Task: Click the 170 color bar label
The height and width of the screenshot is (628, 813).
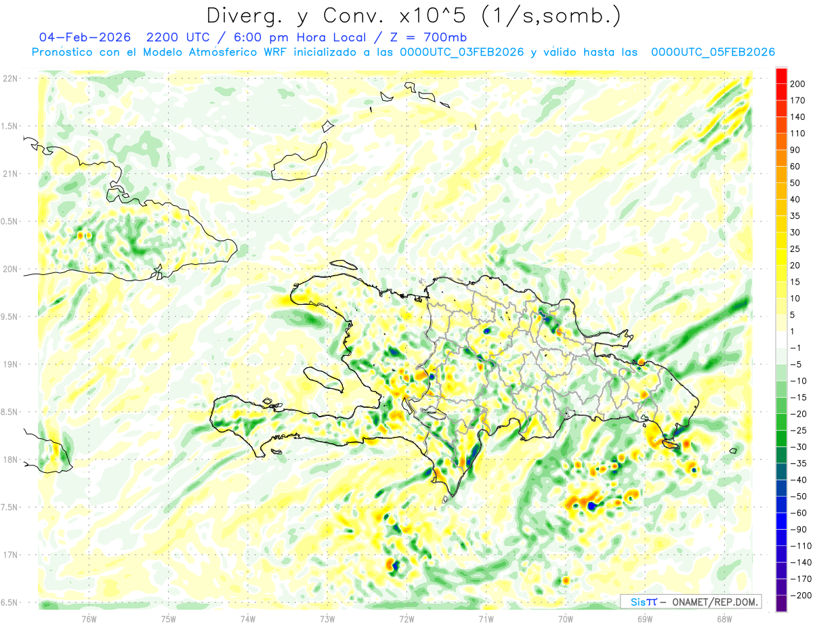Action: [x=798, y=100]
